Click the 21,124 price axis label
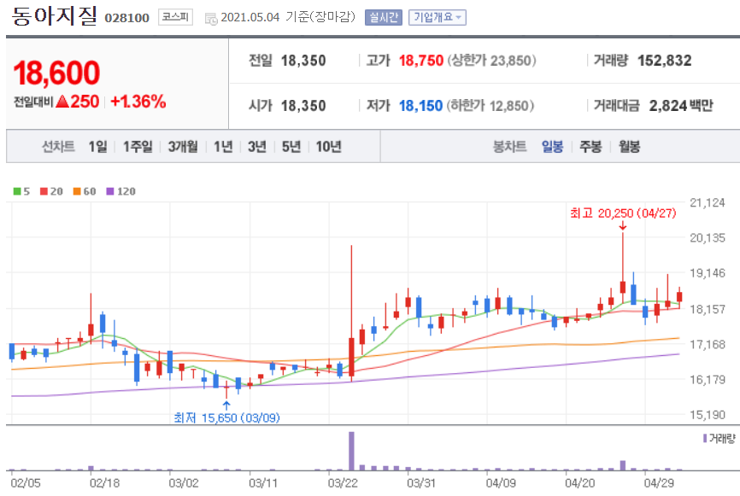The height and width of the screenshot is (496, 740). pos(707,202)
